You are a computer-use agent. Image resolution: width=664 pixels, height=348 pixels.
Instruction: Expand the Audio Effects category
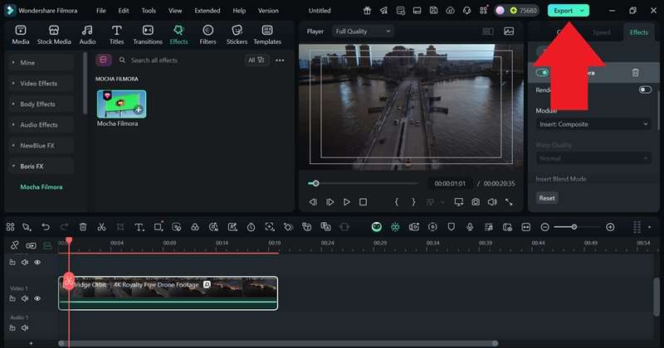pyautogui.click(x=41, y=125)
